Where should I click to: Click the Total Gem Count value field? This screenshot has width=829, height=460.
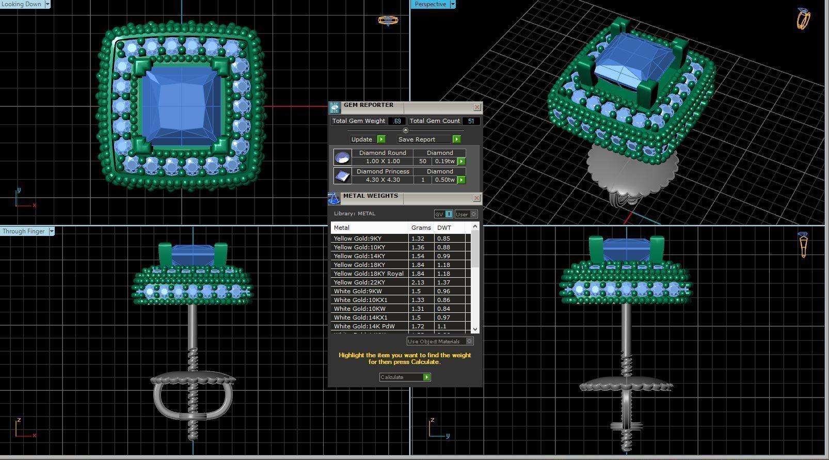471,121
